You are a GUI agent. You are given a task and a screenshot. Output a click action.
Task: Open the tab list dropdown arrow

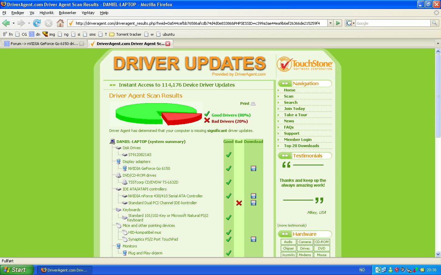click(438, 44)
